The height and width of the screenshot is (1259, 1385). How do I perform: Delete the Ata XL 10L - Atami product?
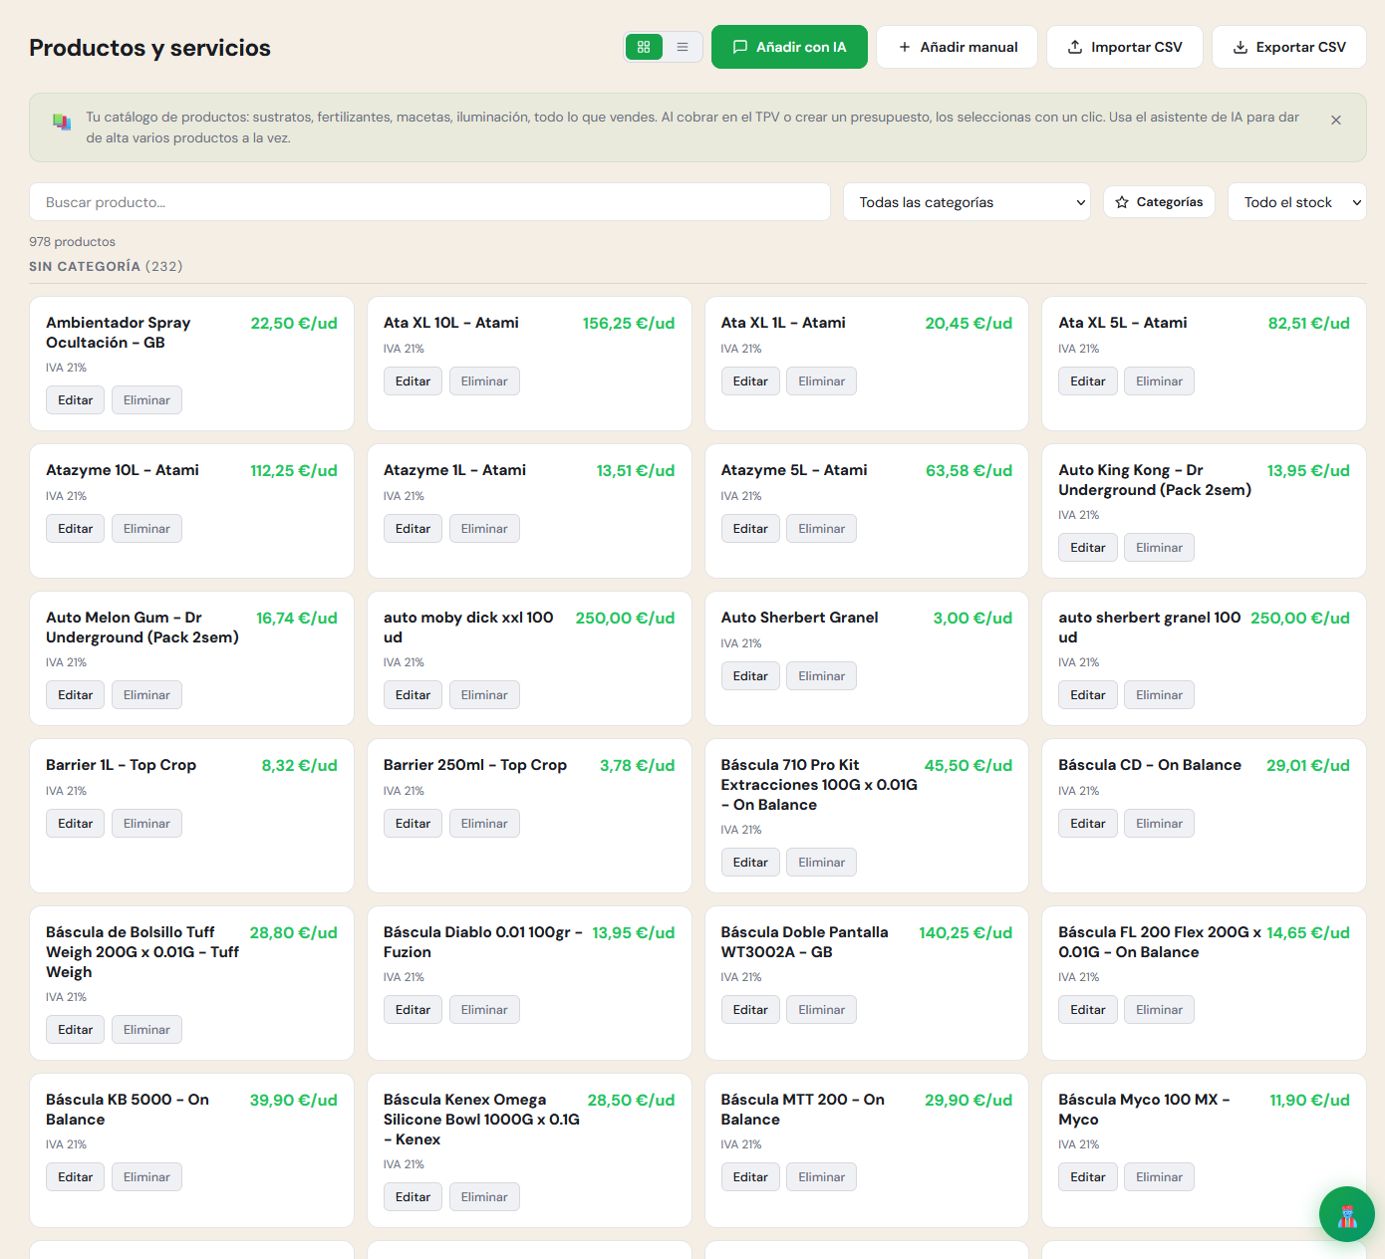[484, 381]
